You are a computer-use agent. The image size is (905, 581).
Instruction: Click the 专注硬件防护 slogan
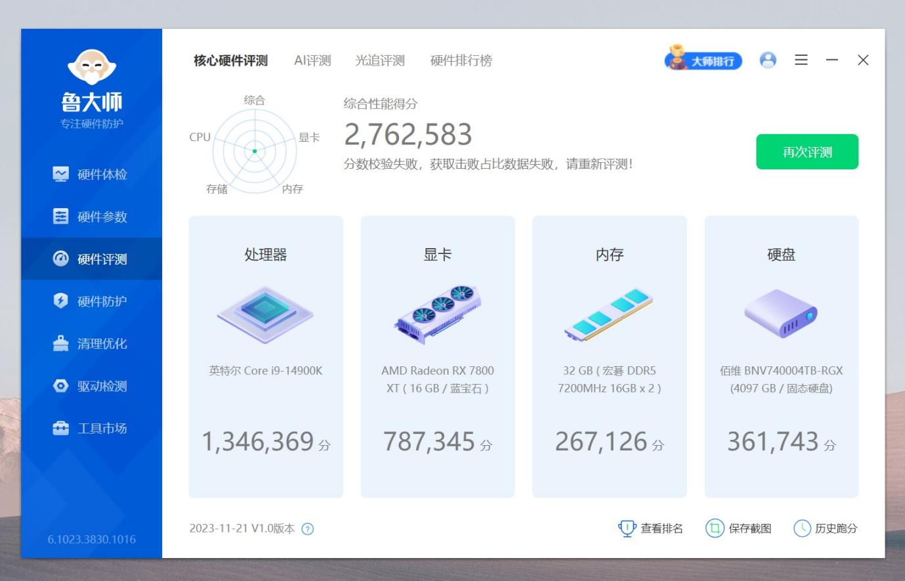click(92, 124)
